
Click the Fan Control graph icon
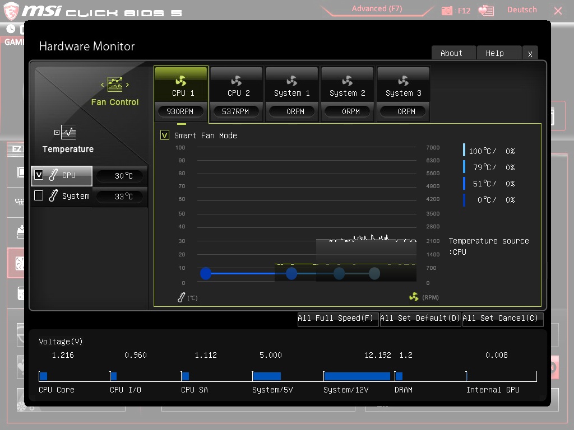[x=115, y=85]
